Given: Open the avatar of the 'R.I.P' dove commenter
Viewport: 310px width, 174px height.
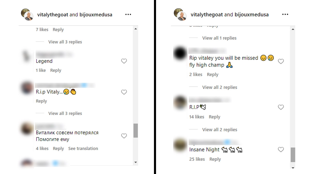Looking at the screenshot, I should (x=180, y=102).
